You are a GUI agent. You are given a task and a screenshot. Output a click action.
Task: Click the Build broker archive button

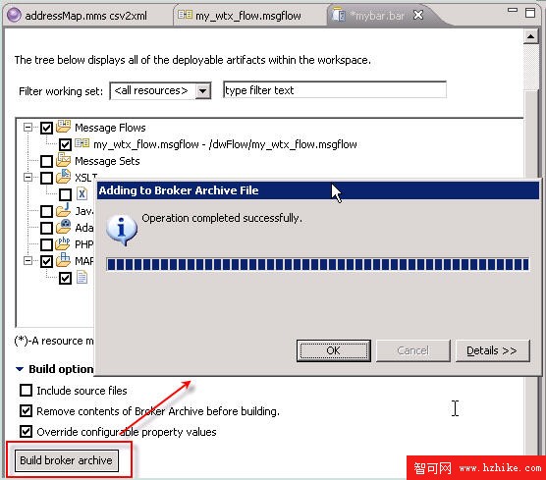[x=67, y=460]
